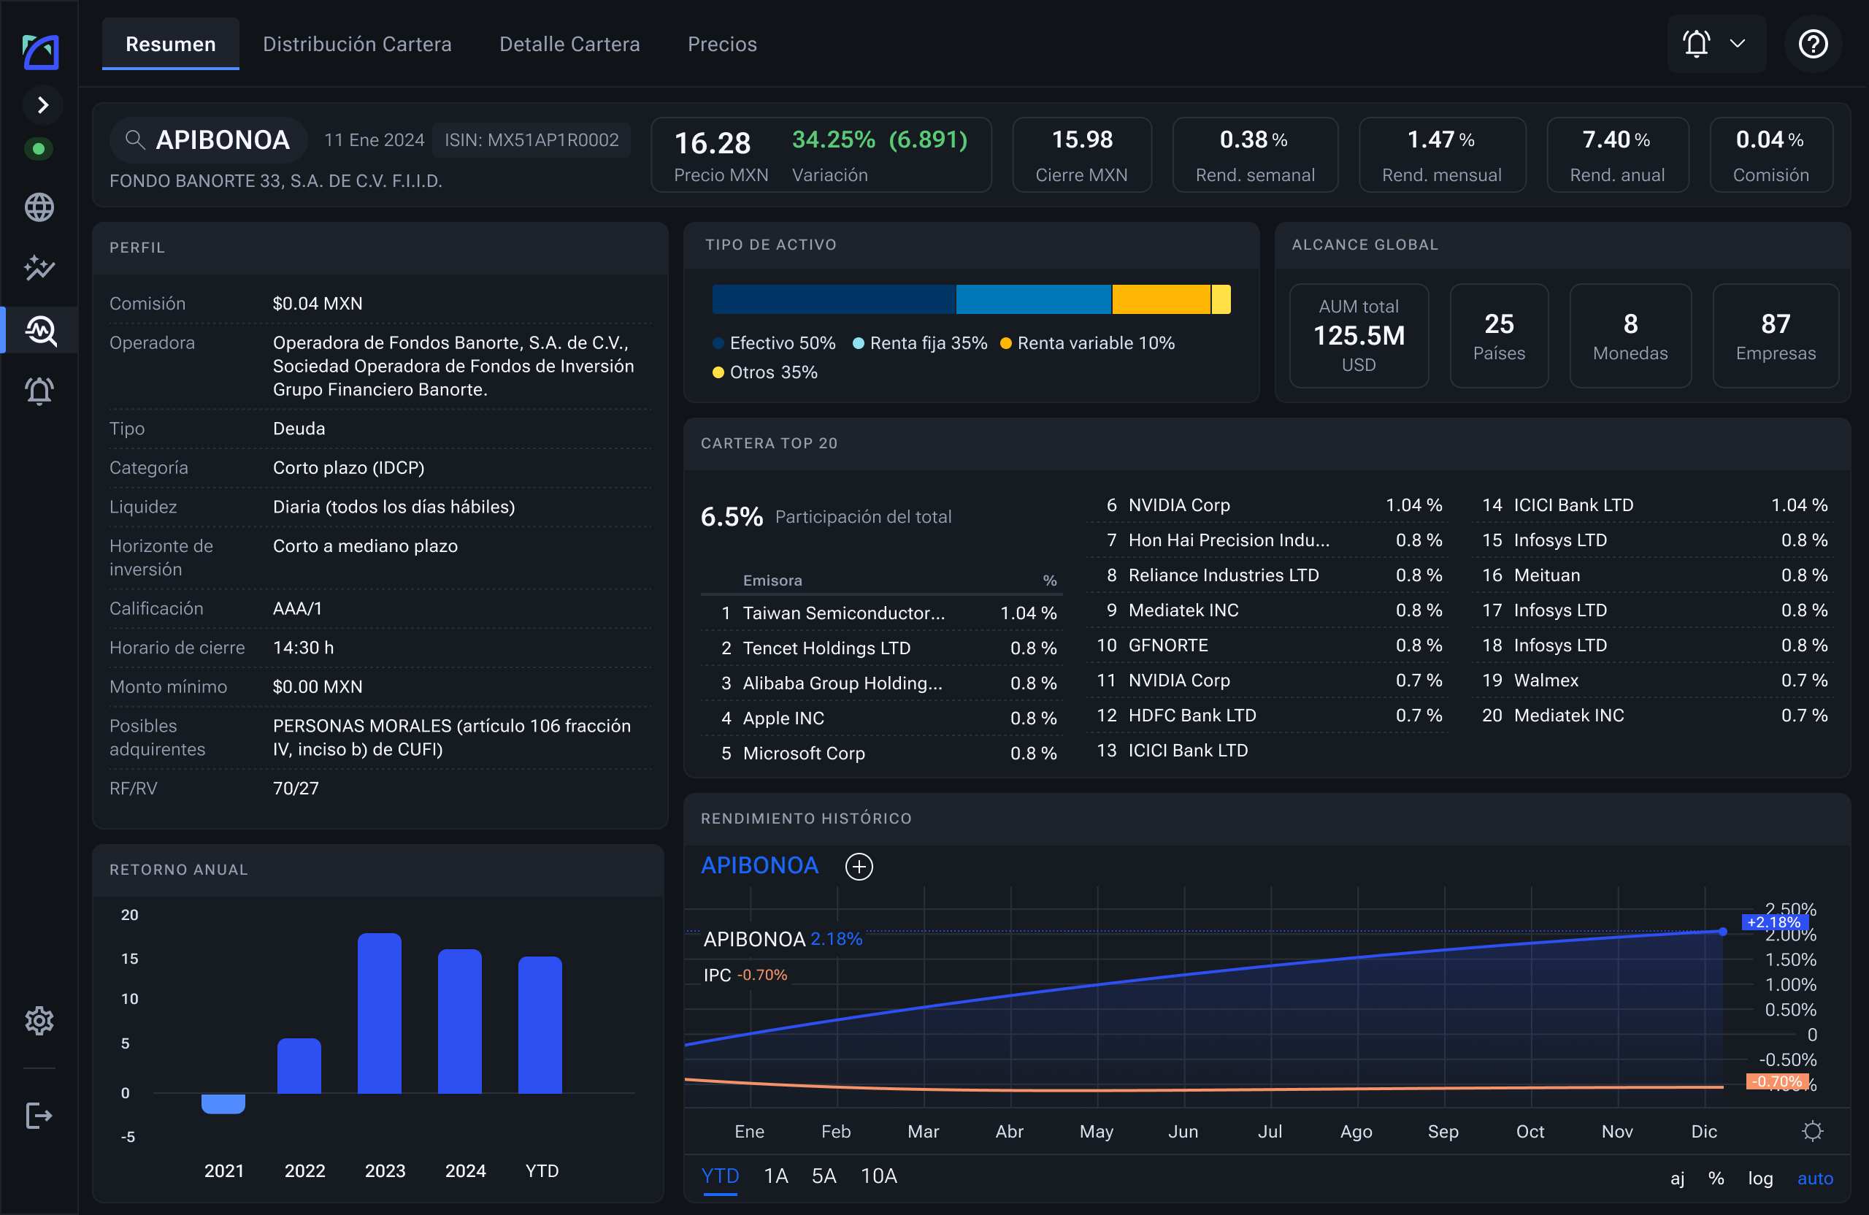Click the 87 Empresas card
The width and height of the screenshot is (1869, 1215).
coord(1776,335)
